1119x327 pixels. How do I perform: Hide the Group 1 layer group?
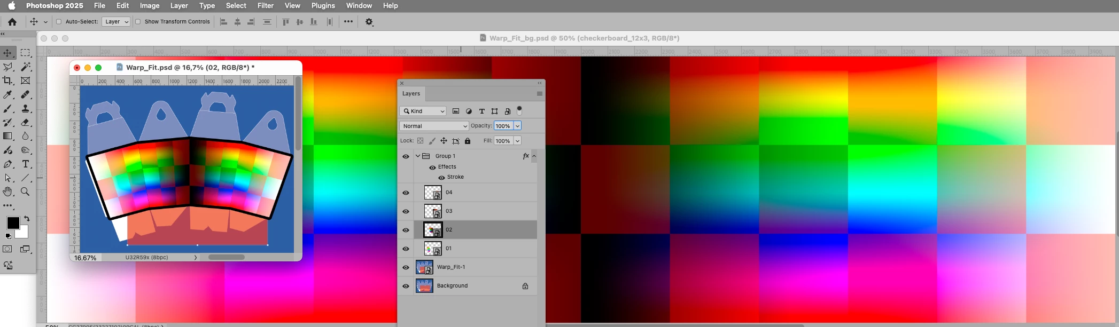coord(406,156)
